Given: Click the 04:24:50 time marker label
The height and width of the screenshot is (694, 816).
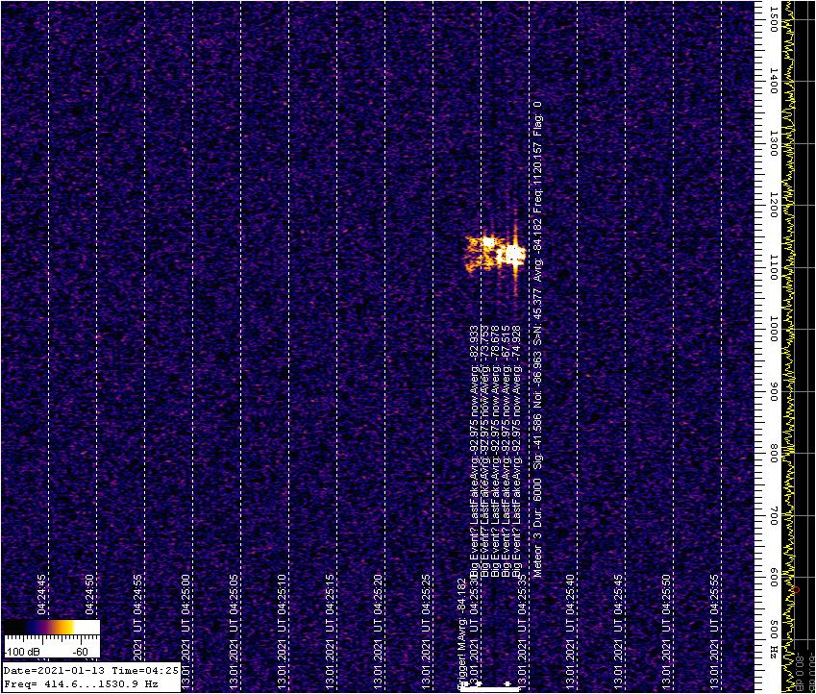Looking at the screenshot, I should (89, 594).
